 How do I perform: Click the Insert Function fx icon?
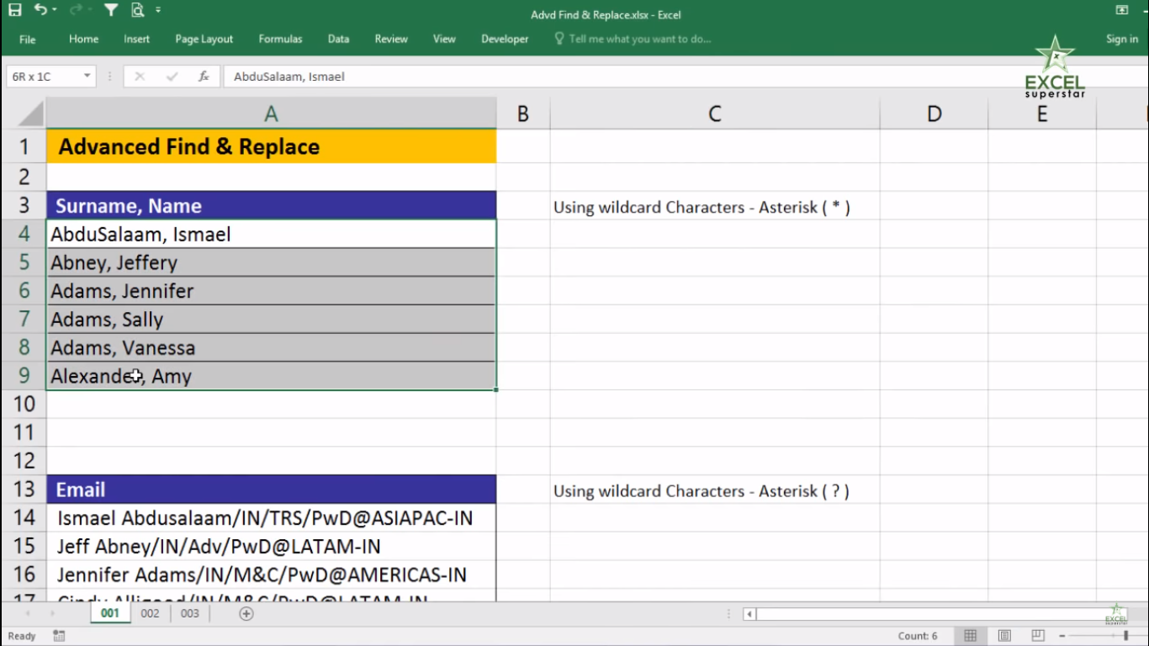pos(204,77)
